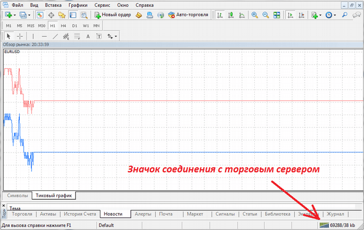The height and width of the screenshot is (230, 364).
Task: Toggle the Авто-торговля button
Action: point(189,15)
